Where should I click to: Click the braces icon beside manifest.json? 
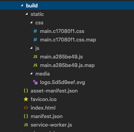(26, 116)
